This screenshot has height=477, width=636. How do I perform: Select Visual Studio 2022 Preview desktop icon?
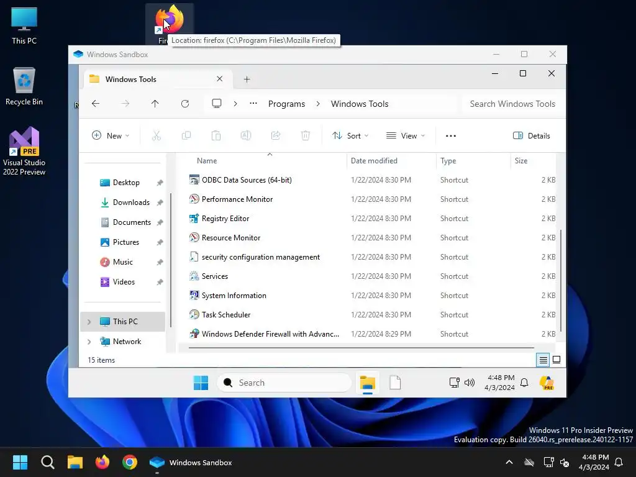(24, 151)
